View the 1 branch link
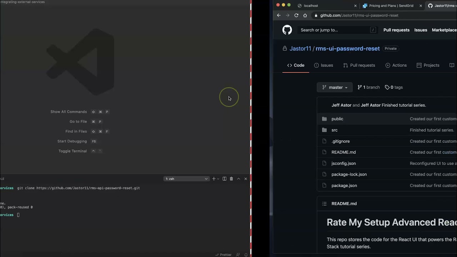This screenshot has width=457, height=257. pyautogui.click(x=368, y=87)
